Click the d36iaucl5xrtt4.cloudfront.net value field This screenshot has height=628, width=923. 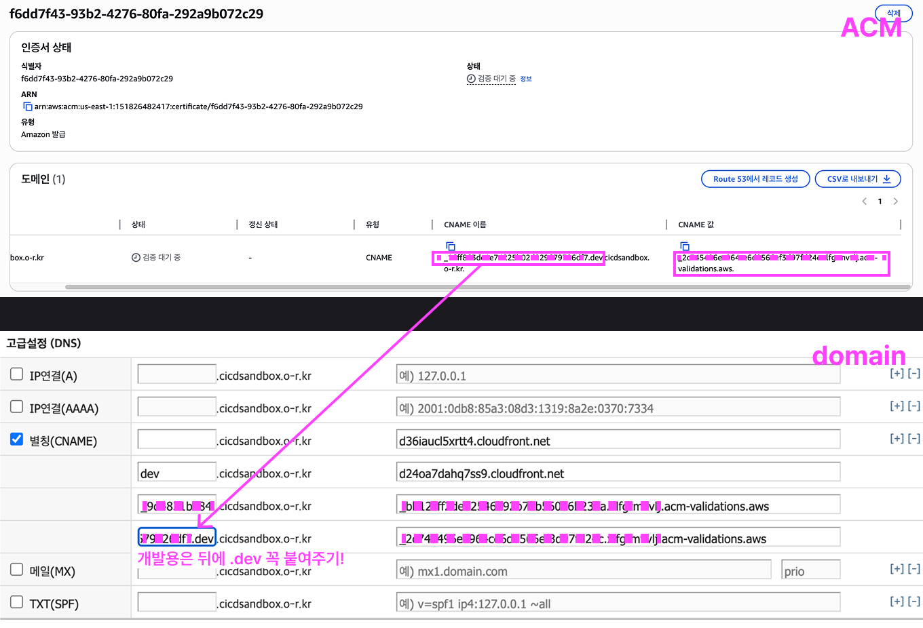pyautogui.click(x=618, y=441)
